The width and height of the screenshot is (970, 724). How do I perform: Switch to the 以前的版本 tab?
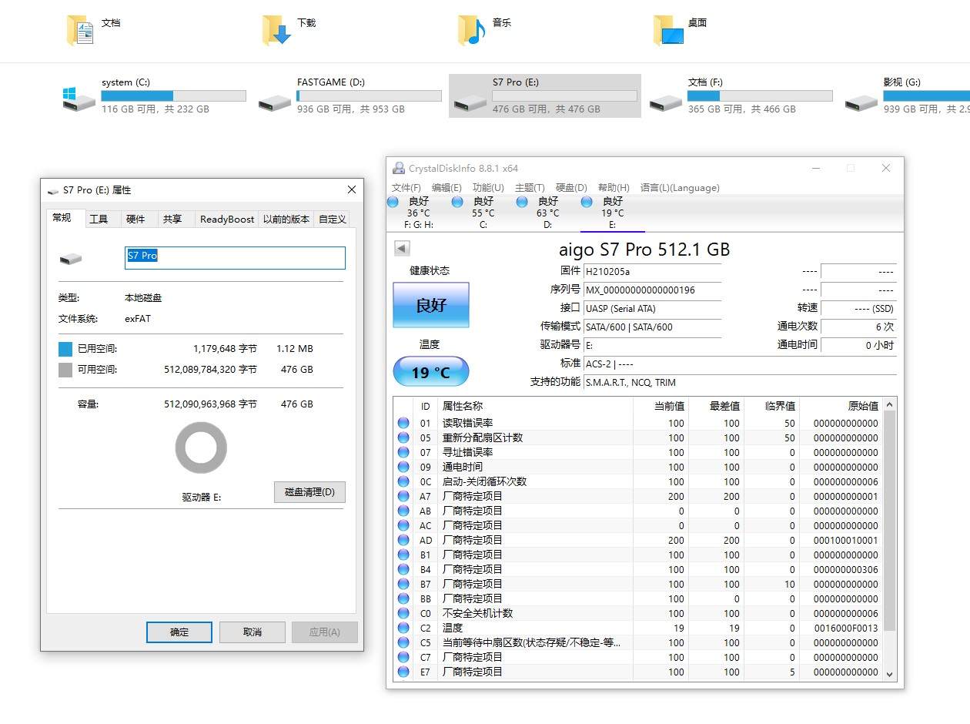[286, 219]
